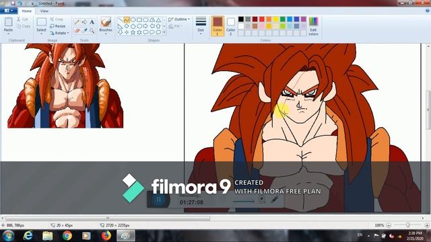431x242 pixels.
Task: Switch to the View ribbon tab
Action: click(x=44, y=11)
